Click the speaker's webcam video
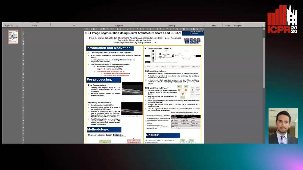The image size is (303, 170). (283, 126)
